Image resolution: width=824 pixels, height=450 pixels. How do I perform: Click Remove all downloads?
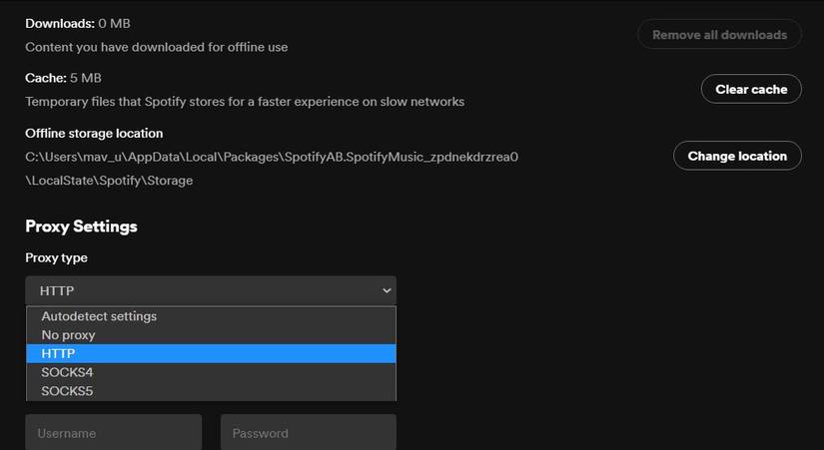tap(719, 35)
